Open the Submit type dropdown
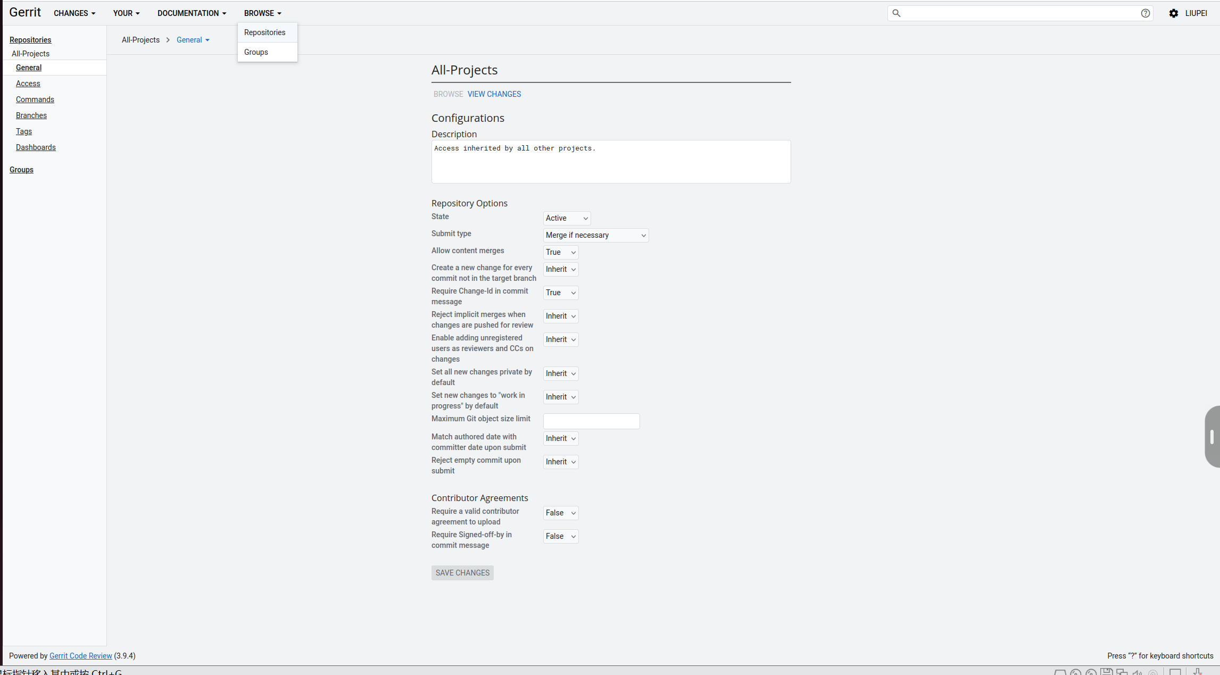The image size is (1220, 675). tap(595, 235)
